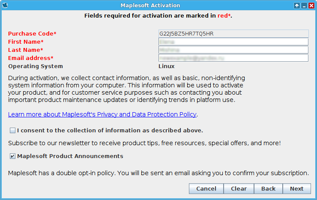Viewport: 317px width, 200px height.
Task: Go Back to previous activation step
Action: click(268, 189)
